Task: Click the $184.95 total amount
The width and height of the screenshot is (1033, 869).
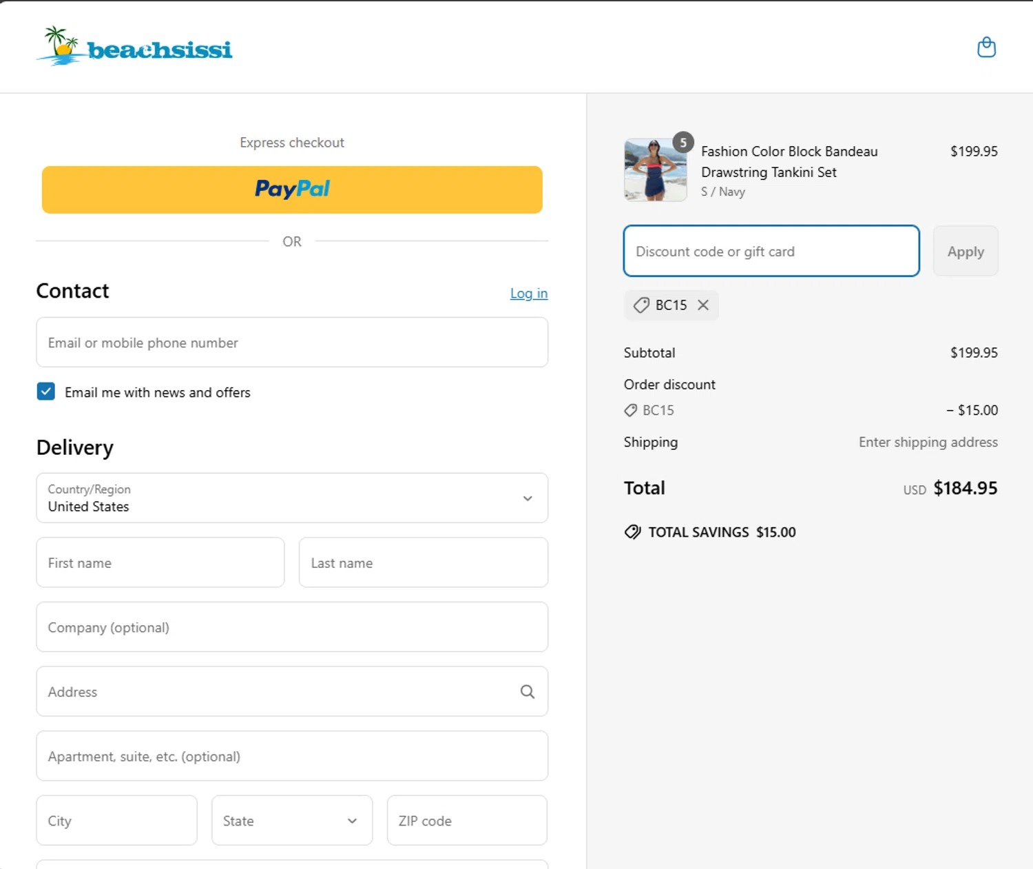Action: 965,488
